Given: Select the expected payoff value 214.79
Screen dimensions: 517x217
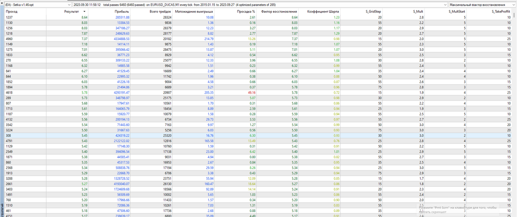Looking at the screenshot, I should click(x=209, y=39).
